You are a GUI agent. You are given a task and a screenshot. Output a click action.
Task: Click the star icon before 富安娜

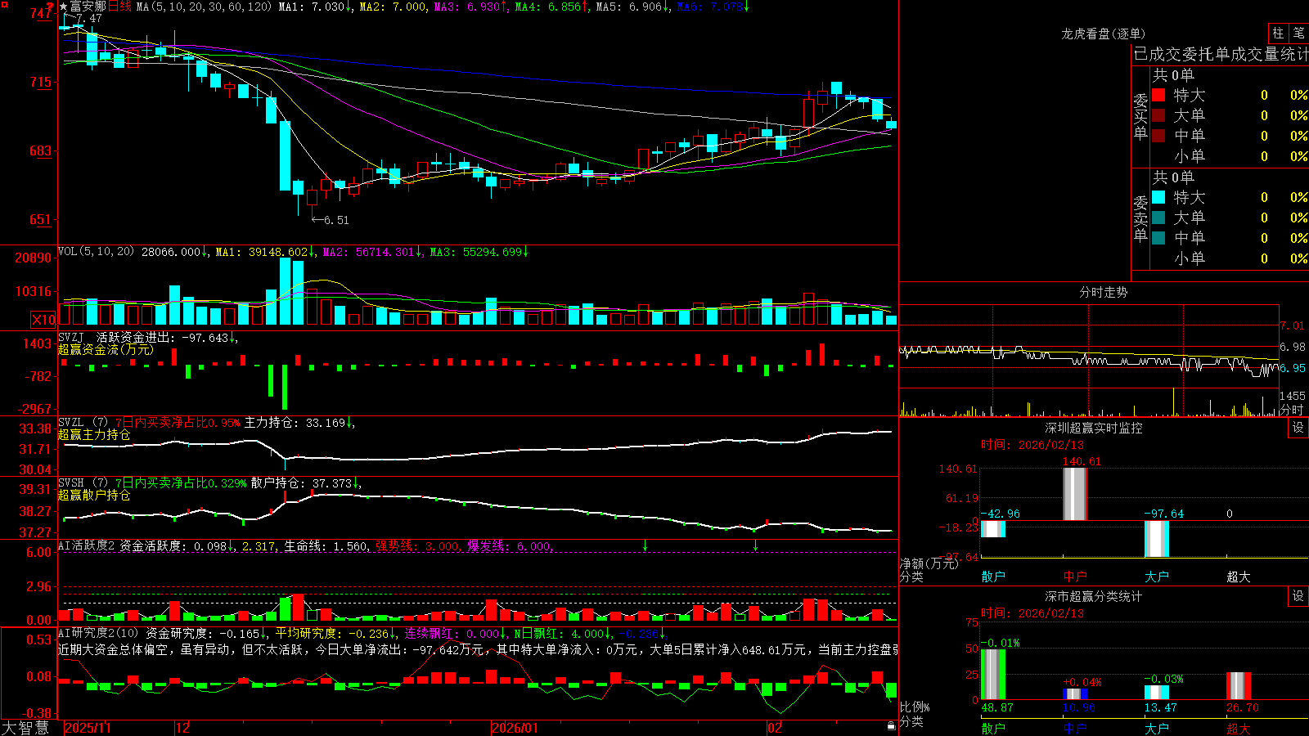63,7
